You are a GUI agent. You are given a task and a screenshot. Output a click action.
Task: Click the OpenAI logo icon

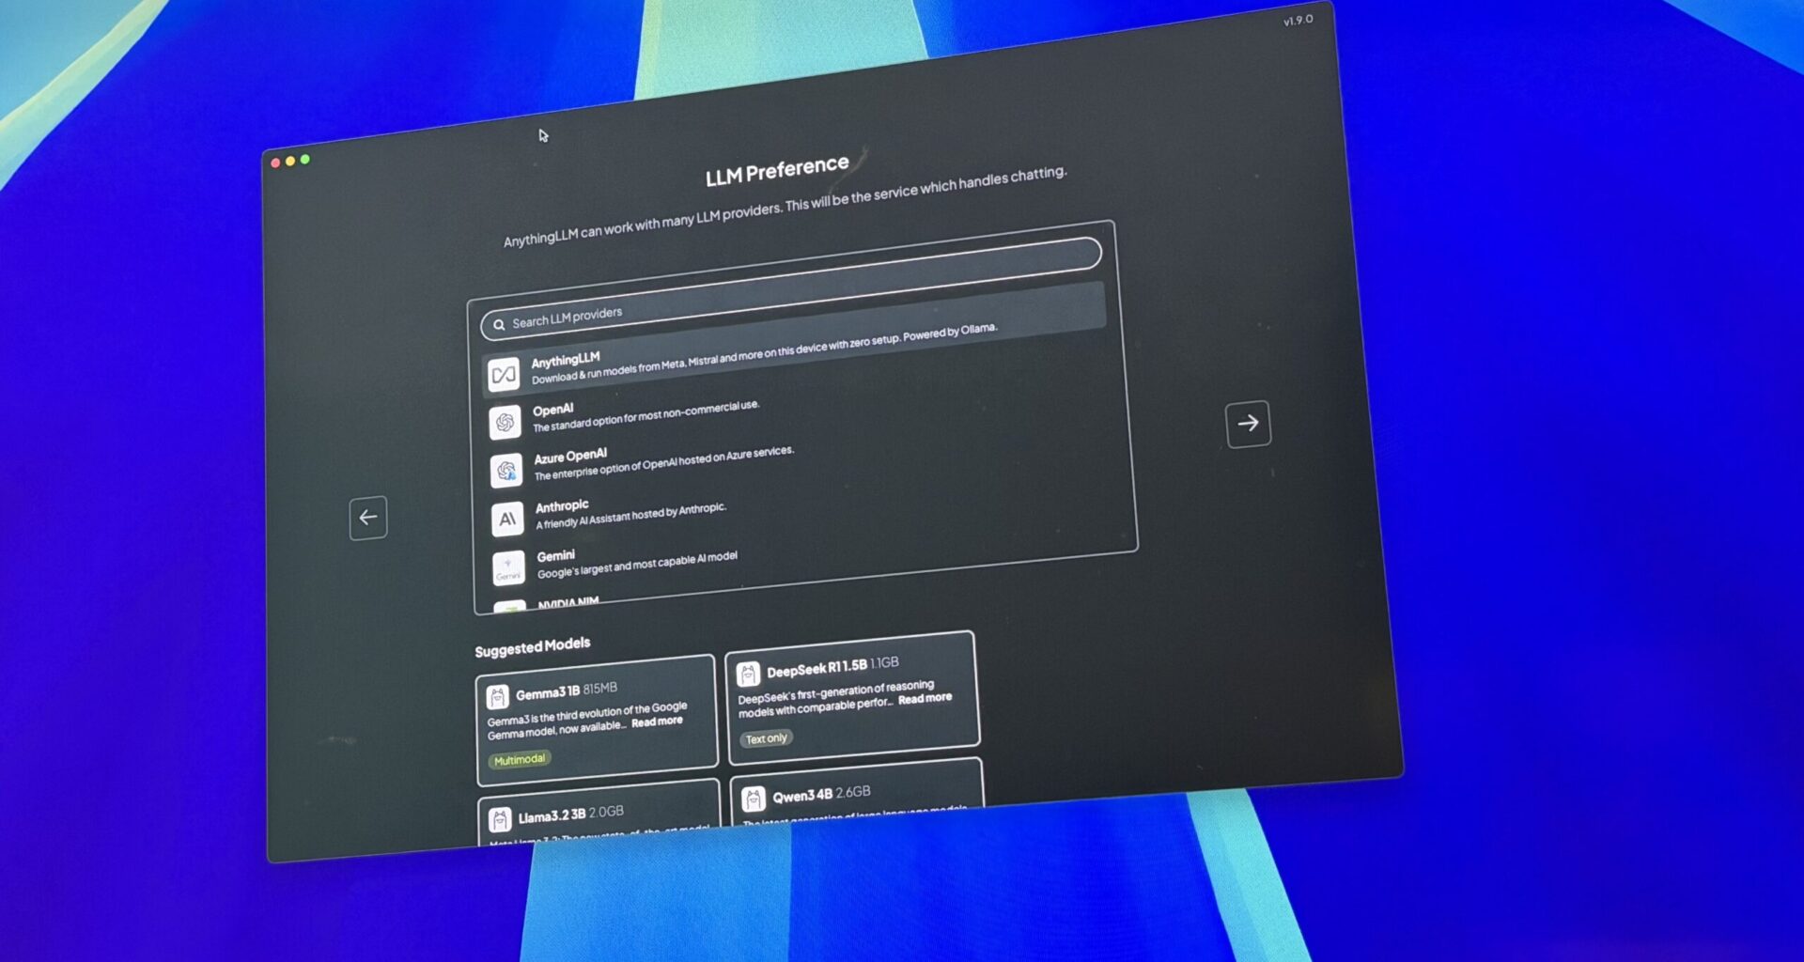[x=505, y=422]
